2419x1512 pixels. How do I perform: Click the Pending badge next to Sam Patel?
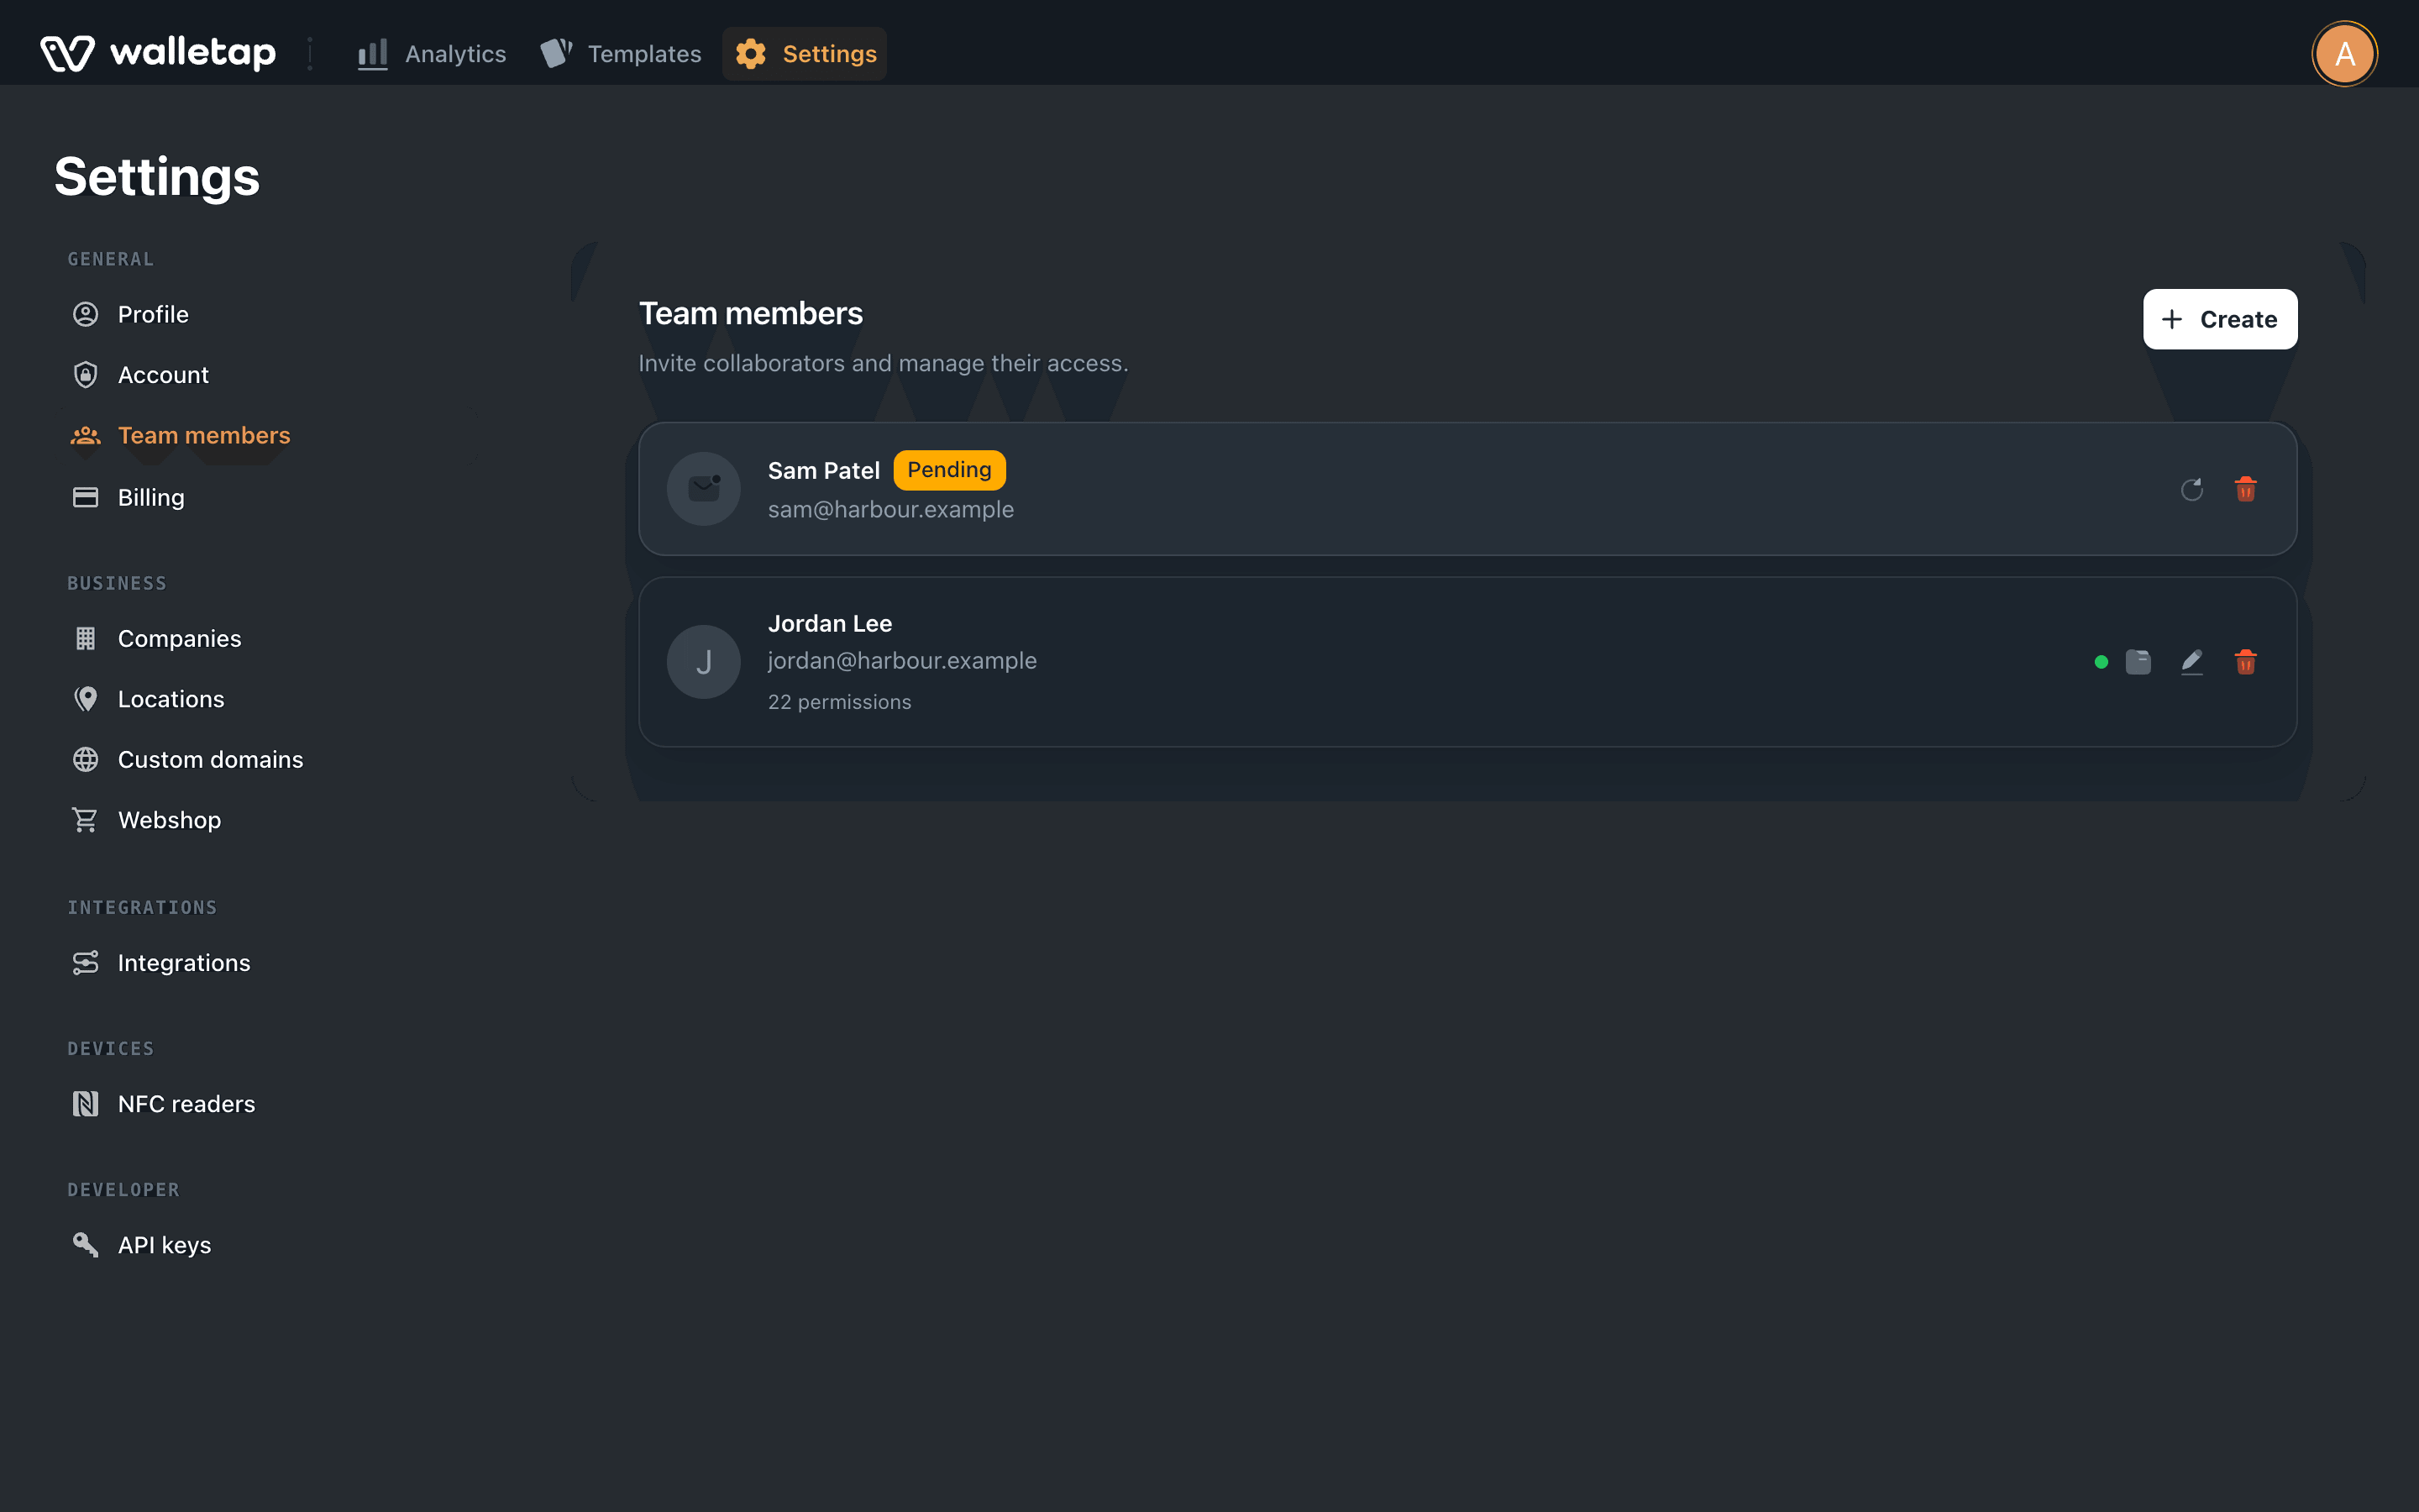[948, 470]
